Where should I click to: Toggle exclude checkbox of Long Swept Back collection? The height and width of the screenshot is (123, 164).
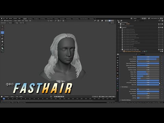tap(122, 50)
